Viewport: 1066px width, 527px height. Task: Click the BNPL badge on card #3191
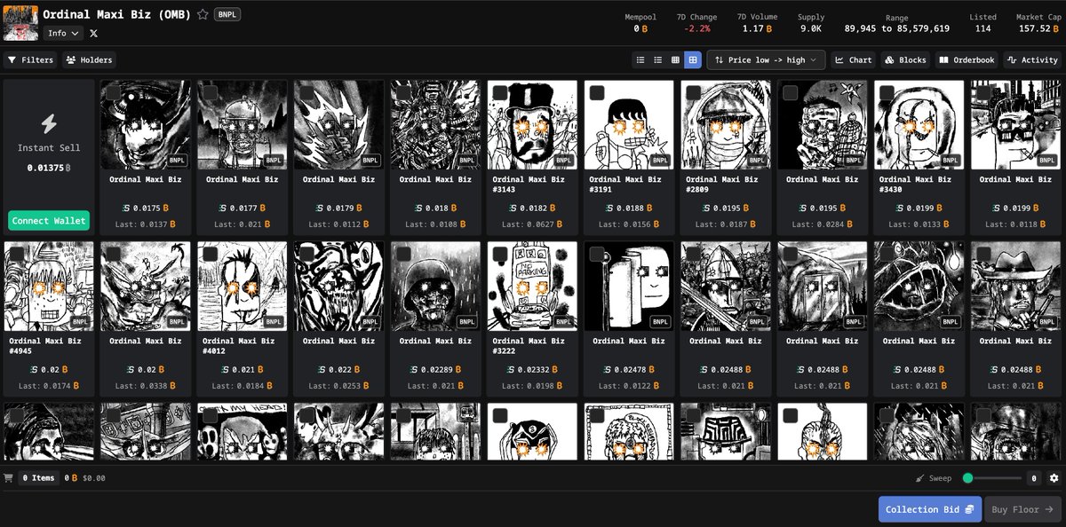pos(660,161)
